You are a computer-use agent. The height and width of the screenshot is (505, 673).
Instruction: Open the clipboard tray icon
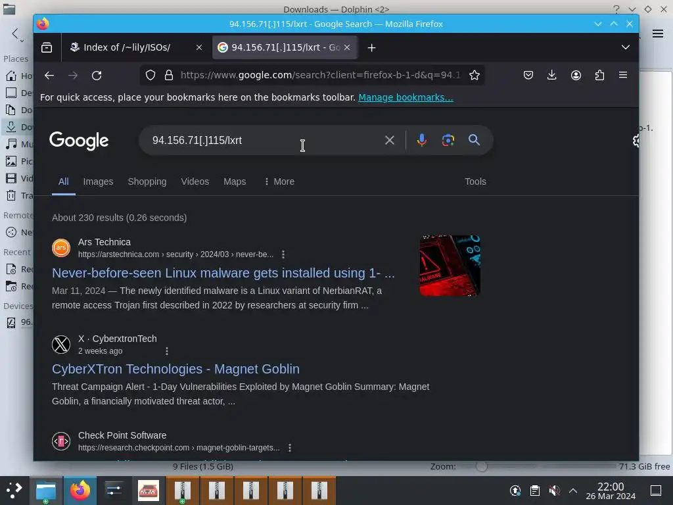coord(535,491)
